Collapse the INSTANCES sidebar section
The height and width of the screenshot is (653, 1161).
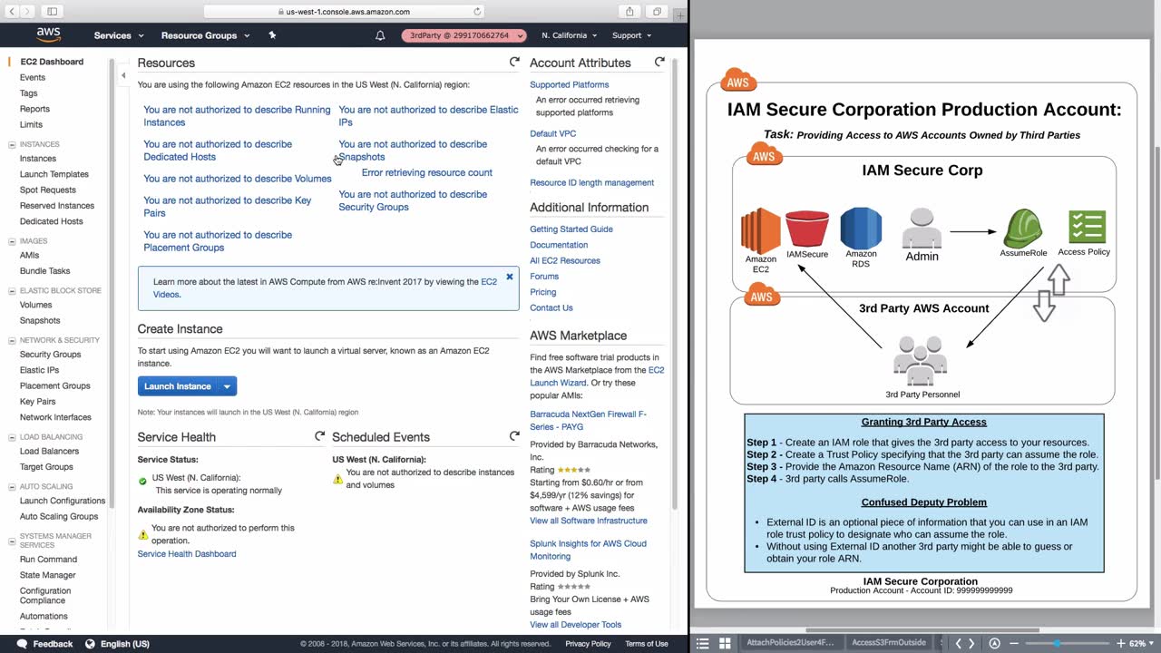tap(12, 144)
